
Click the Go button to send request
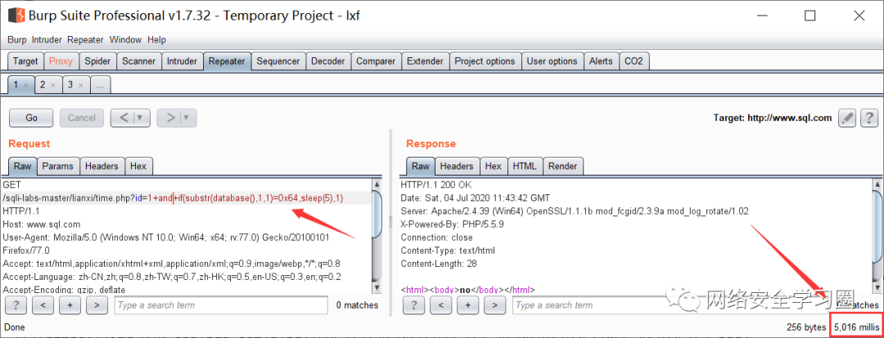(x=31, y=118)
